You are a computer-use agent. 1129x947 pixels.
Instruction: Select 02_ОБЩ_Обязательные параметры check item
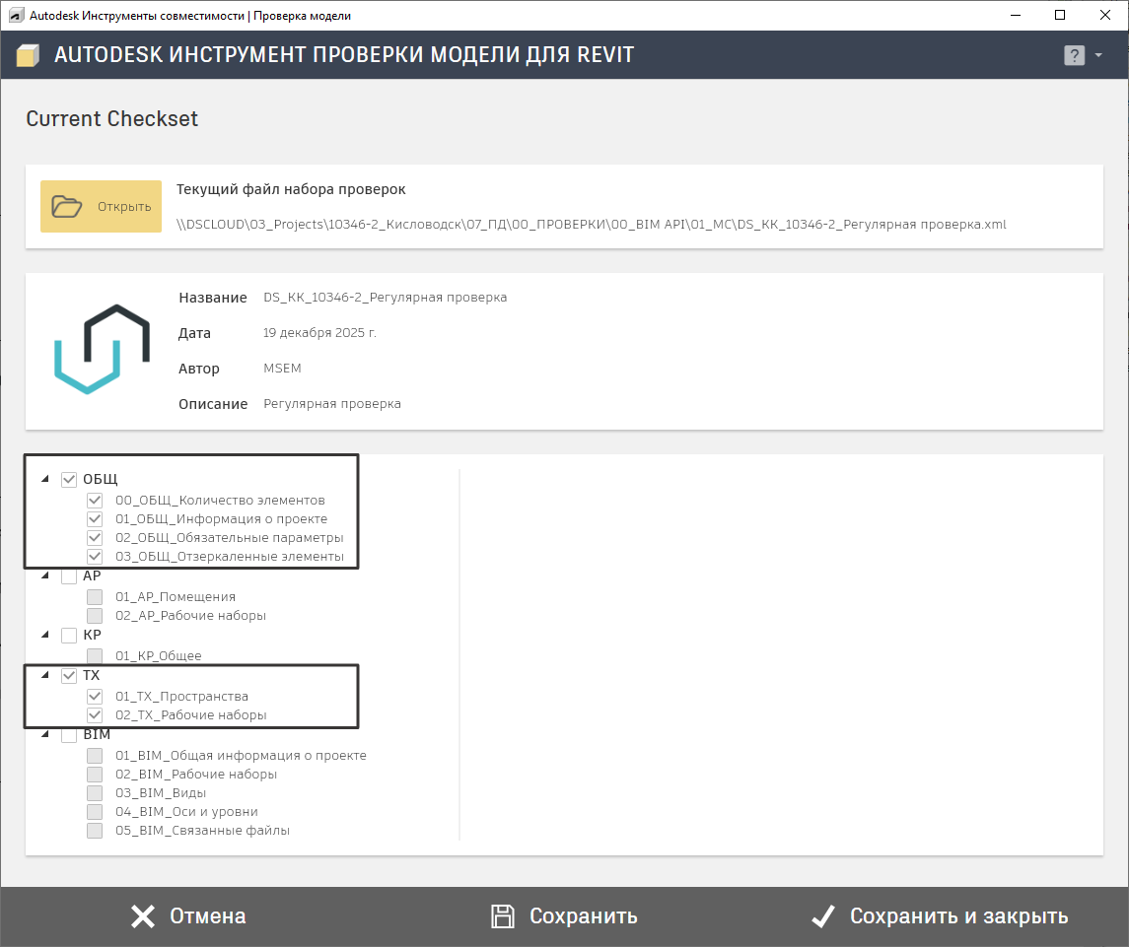pyautogui.click(x=229, y=538)
